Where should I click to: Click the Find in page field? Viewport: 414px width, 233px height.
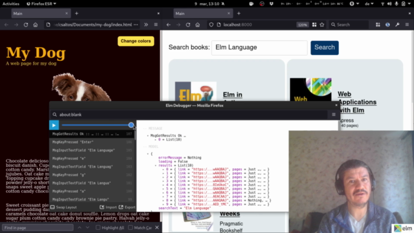[x=38, y=228]
